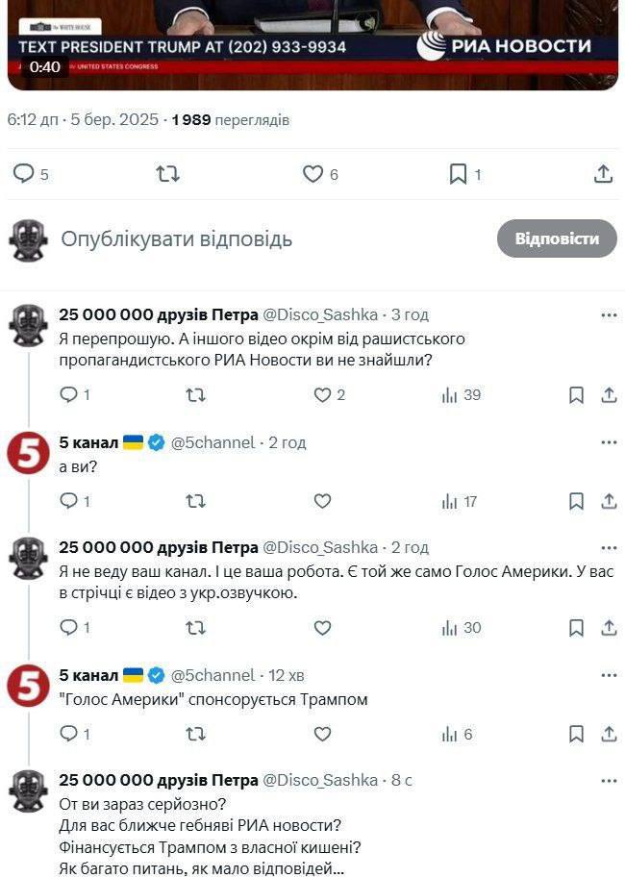The image size is (625, 878).
Task: Open more options on 5 канал 'а ви?' reply
Action: click(x=608, y=442)
